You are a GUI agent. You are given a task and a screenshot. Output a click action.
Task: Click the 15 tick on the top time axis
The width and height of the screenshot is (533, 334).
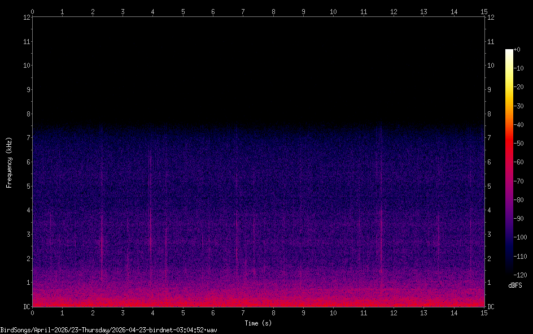pos(484,11)
